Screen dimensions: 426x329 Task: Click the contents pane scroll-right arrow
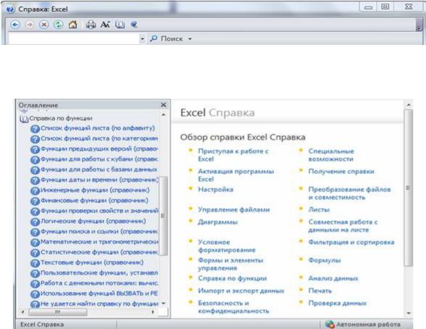[153, 312]
